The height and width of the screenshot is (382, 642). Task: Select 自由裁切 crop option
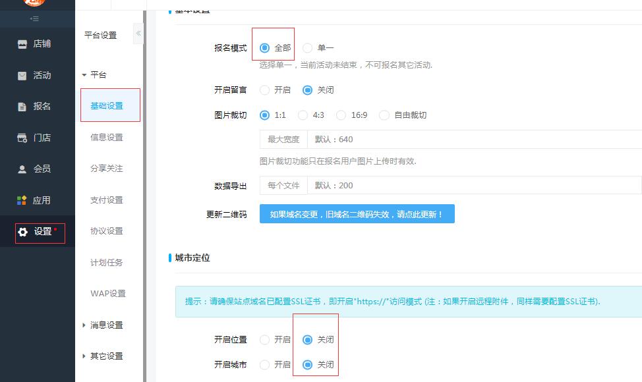click(x=384, y=115)
